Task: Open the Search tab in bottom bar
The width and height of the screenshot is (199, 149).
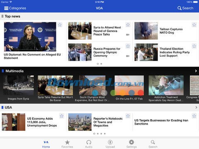Action: [x=153, y=144]
